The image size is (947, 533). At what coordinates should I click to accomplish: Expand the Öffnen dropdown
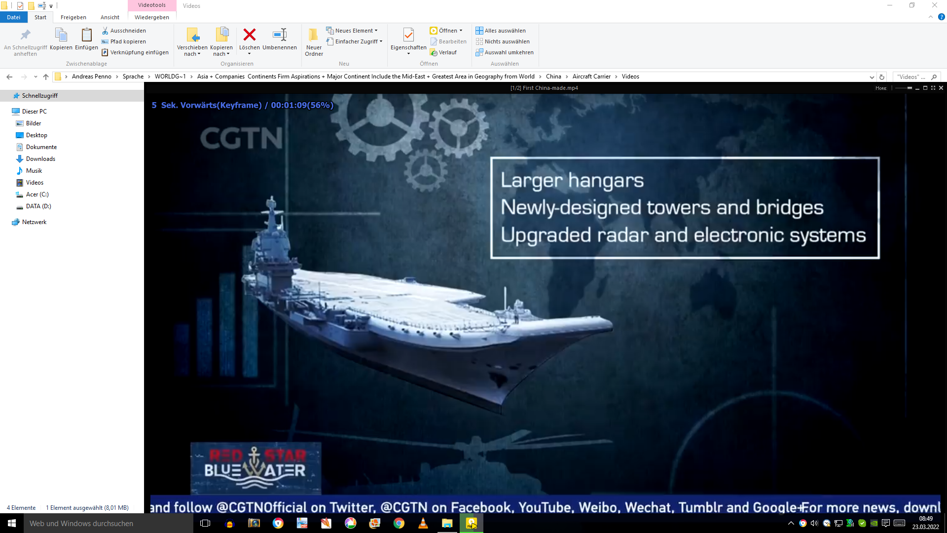[x=446, y=31]
